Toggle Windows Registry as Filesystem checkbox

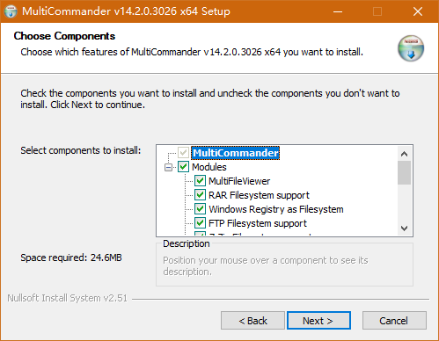coord(200,209)
